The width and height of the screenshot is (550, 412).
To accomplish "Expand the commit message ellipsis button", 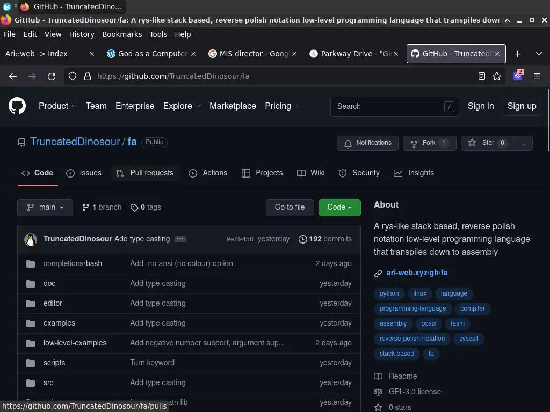I will (180, 239).
